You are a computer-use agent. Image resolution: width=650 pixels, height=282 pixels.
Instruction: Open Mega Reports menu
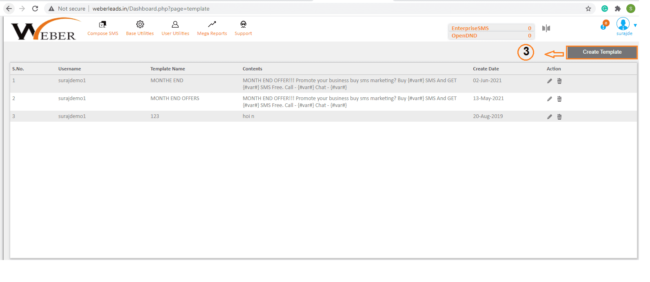(212, 28)
